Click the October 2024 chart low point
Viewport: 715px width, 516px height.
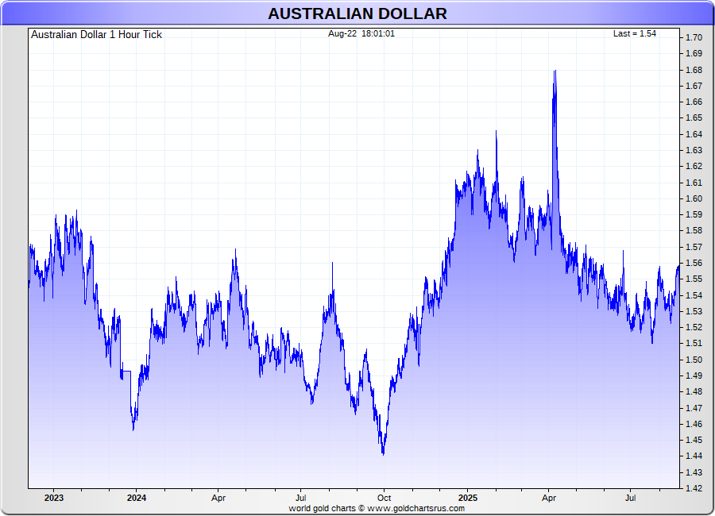tap(383, 453)
